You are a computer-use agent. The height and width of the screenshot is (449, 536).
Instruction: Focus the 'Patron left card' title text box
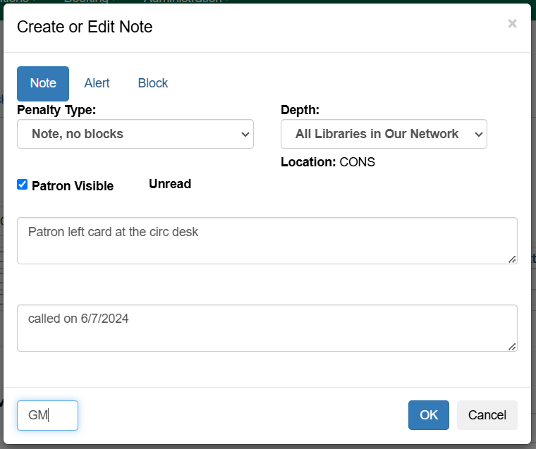[267, 240]
